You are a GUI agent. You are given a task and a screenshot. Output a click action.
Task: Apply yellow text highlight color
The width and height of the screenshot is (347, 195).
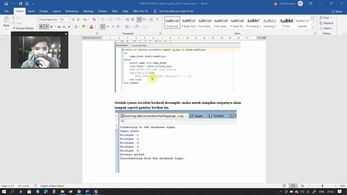click(x=83, y=27)
